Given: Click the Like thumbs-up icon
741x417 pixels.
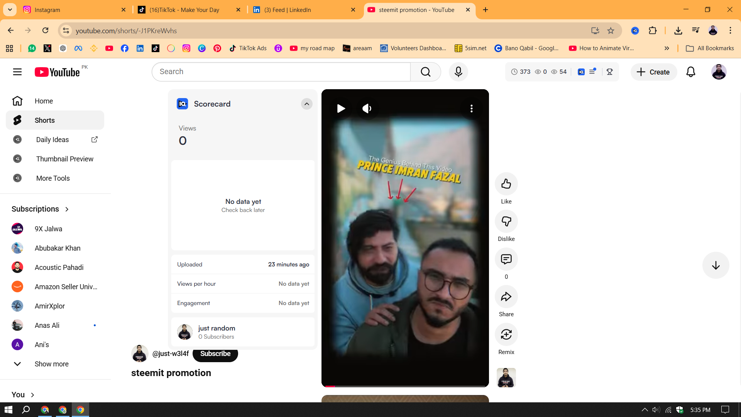Looking at the screenshot, I should pyautogui.click(x=506, y=184).
